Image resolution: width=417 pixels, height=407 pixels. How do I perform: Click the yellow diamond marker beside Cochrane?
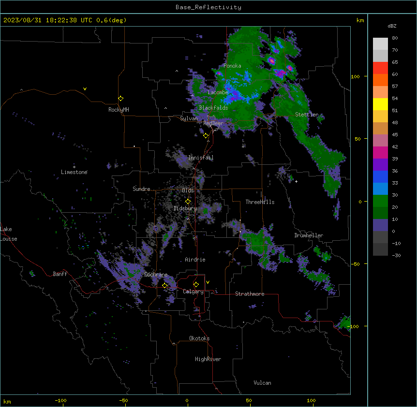[x=164, y=285]
